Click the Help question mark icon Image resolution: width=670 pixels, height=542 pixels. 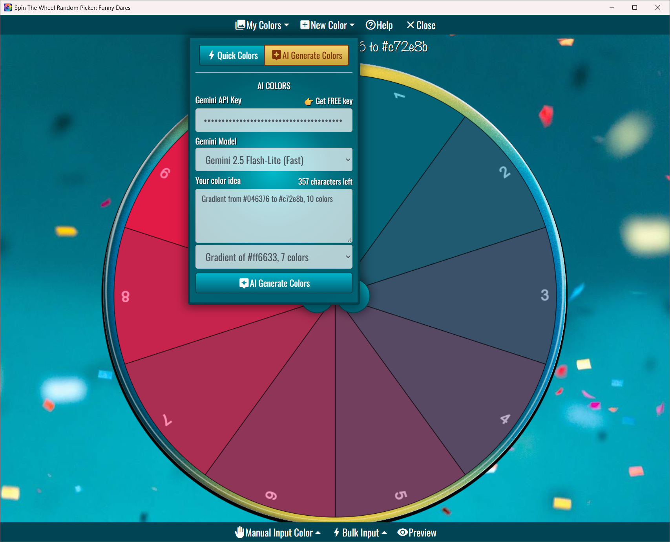point(371,25)
